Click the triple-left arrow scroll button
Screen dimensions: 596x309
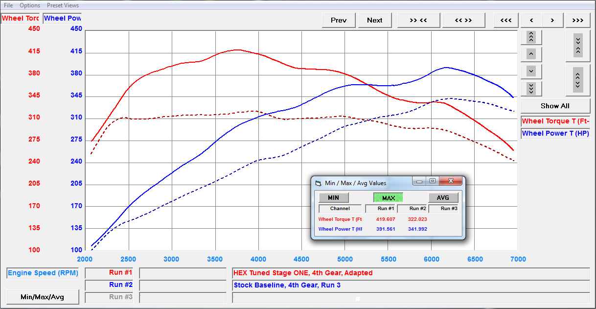point(506,20)
